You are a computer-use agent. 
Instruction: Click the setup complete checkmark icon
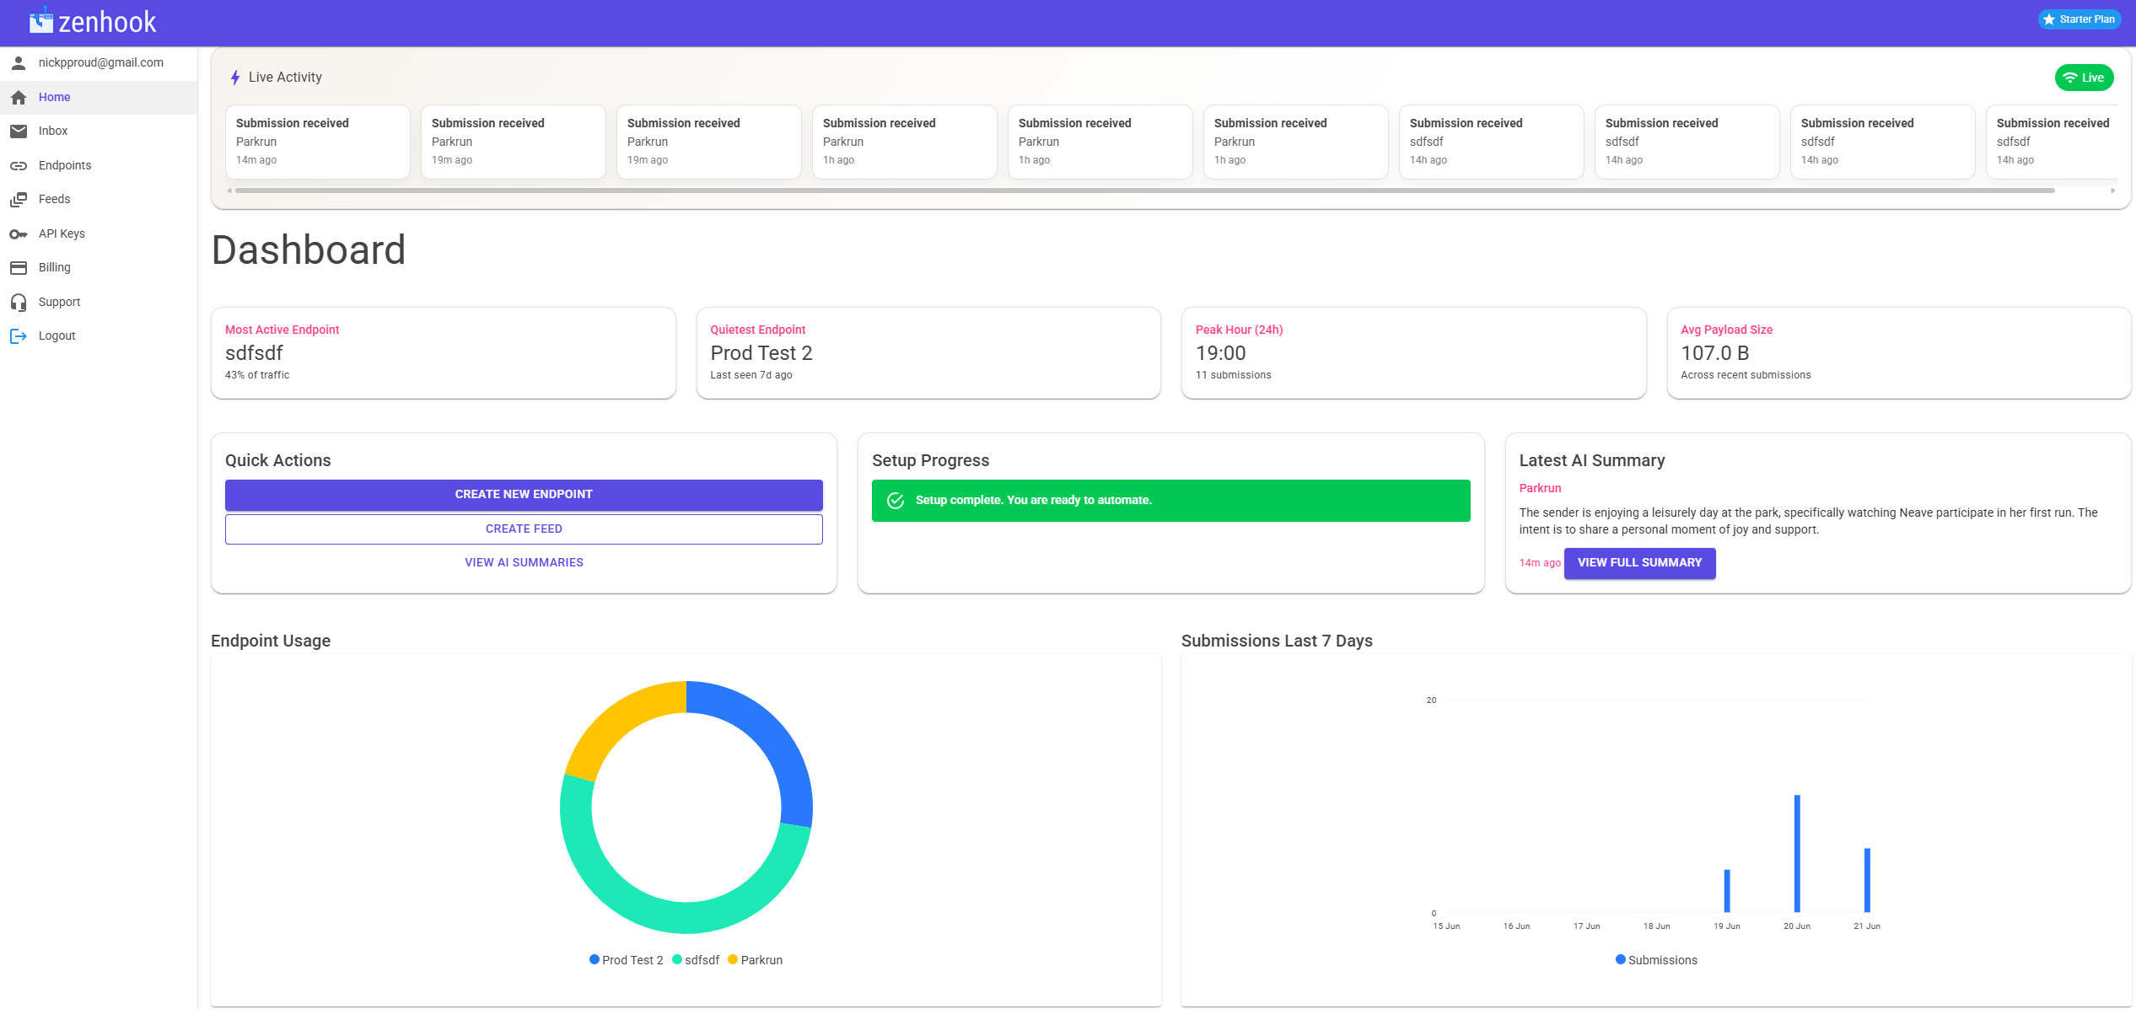(x=896, y=501)
